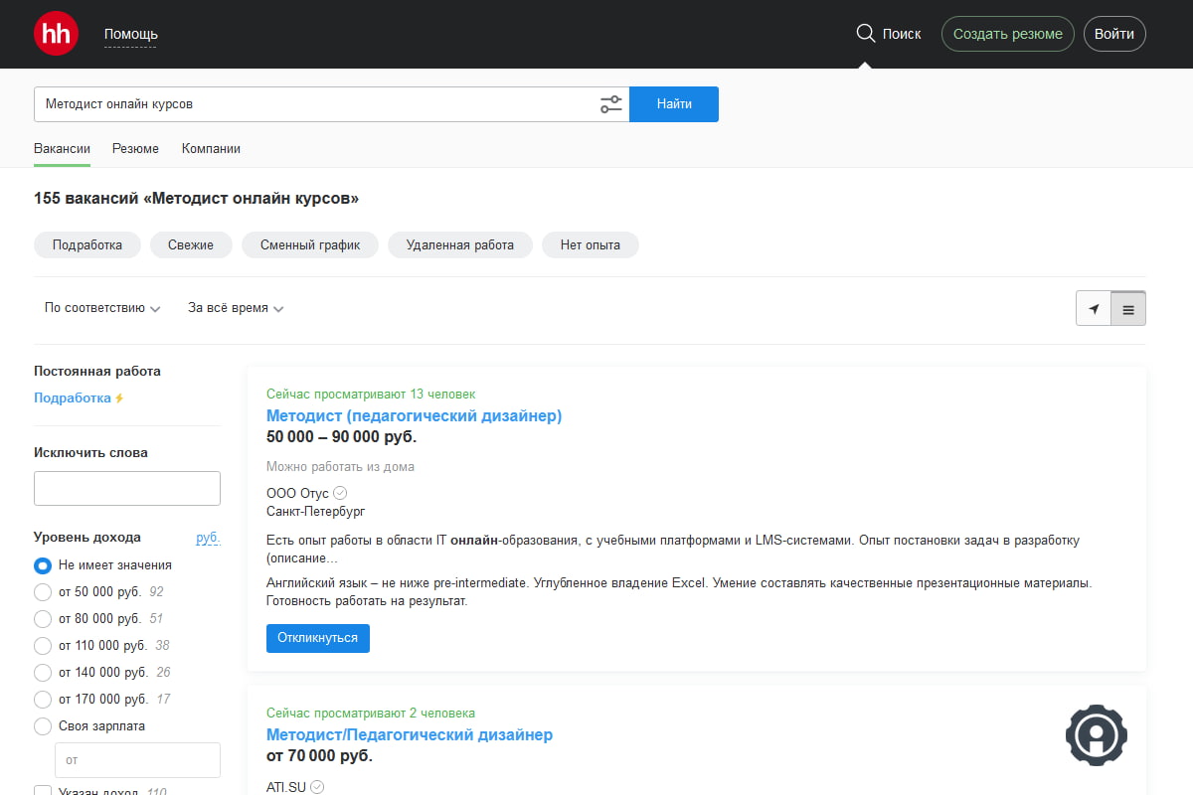1193x795 pixels.
Task: Click the Исключить слова input field
Action: click(x=127, y=489)
